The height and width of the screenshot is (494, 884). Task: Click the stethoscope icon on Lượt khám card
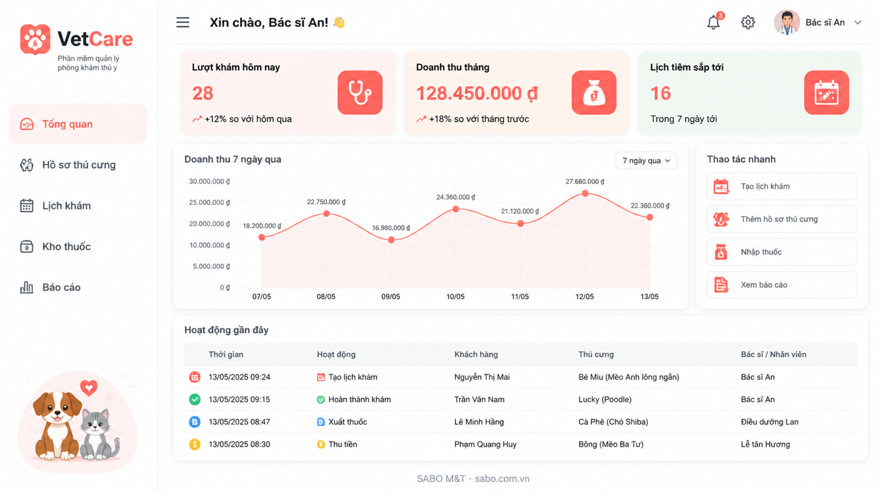360,93
